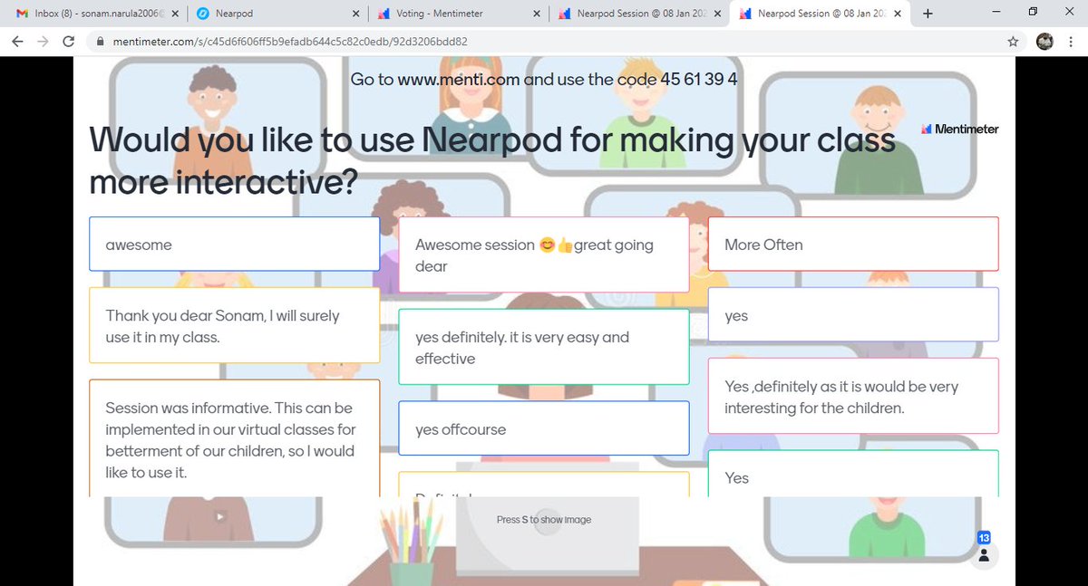1088x586 pixels.
Task: Switch to the Nearpod browser tab
Action: [277, 14]
